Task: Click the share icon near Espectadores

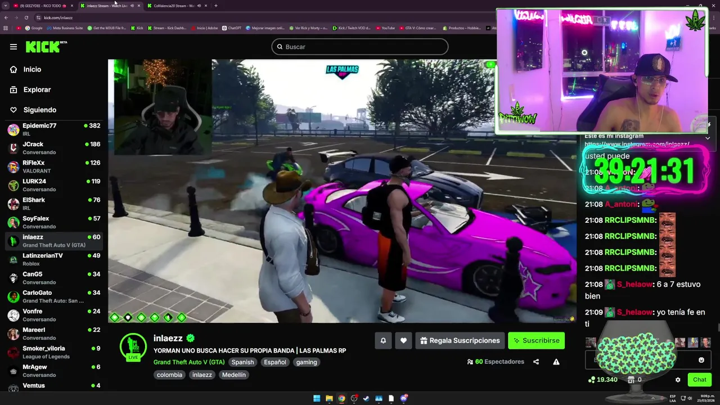Action: tap(536, 362)
